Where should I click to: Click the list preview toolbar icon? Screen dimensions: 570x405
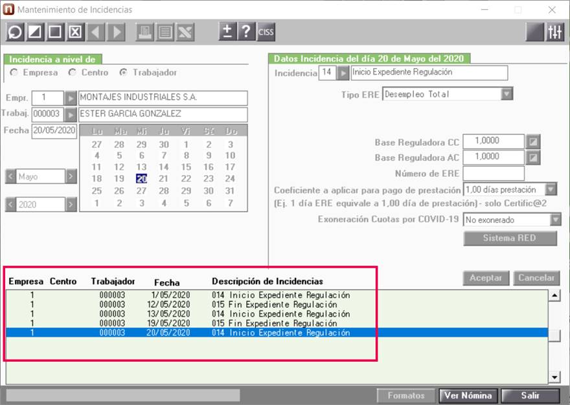[165, 32]
